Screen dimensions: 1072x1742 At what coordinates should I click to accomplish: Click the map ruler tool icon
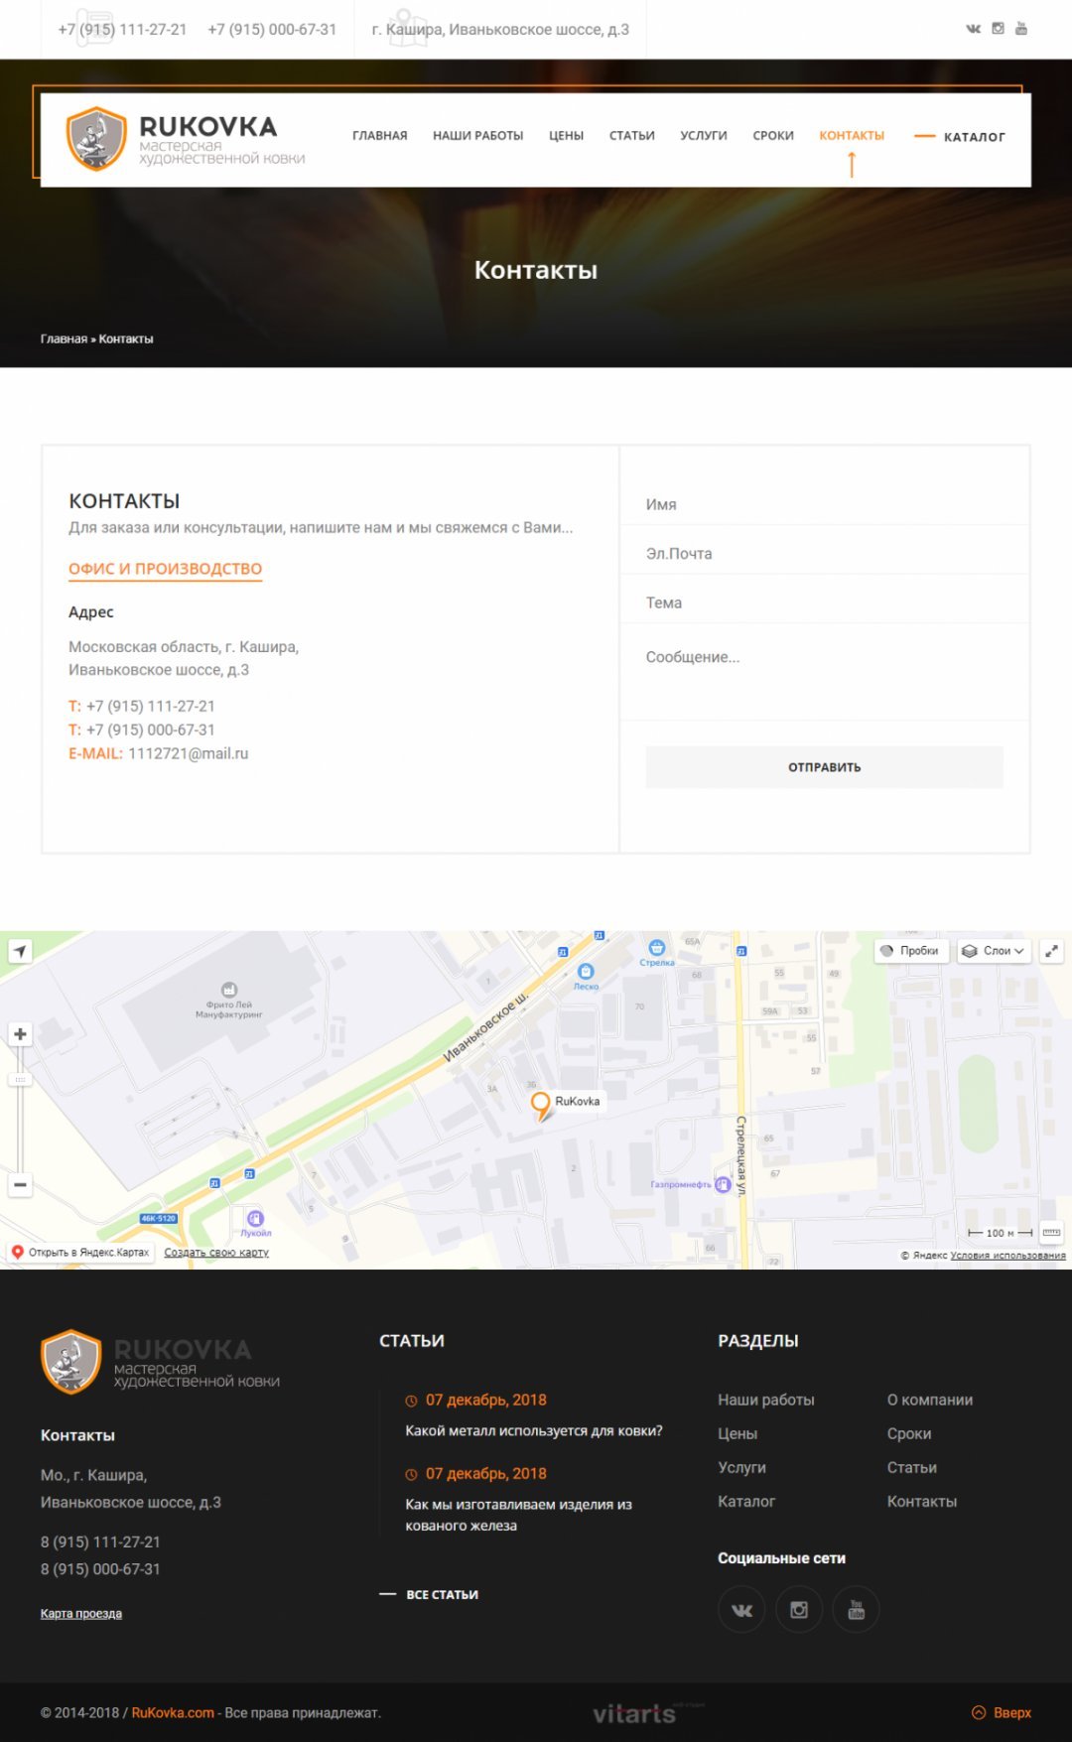coord(1051,1233)
